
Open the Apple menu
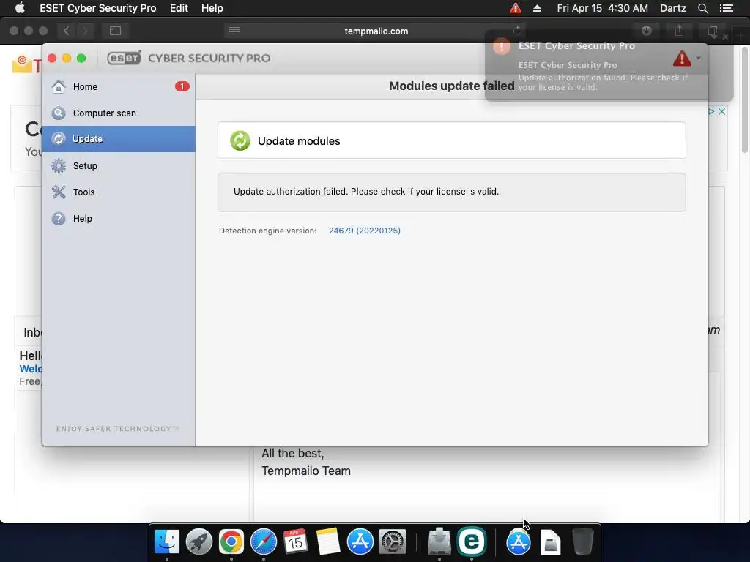pos(20,8)
